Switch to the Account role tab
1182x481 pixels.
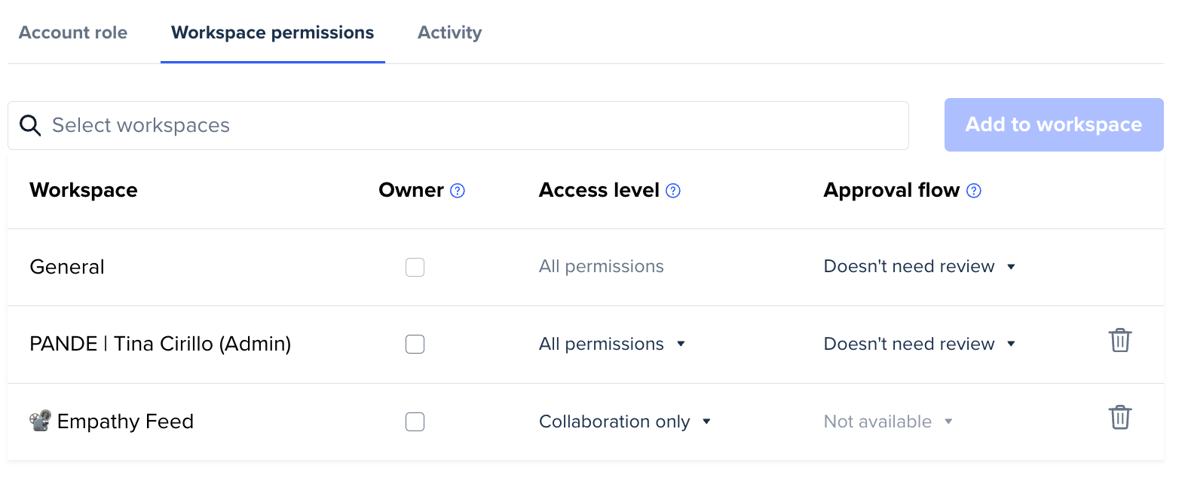(73, 33)
